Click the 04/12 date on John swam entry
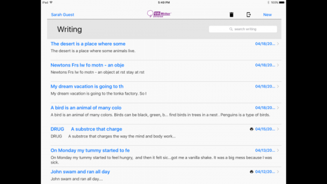Viewport: 327px width, 184px height. tap(265, 172)
